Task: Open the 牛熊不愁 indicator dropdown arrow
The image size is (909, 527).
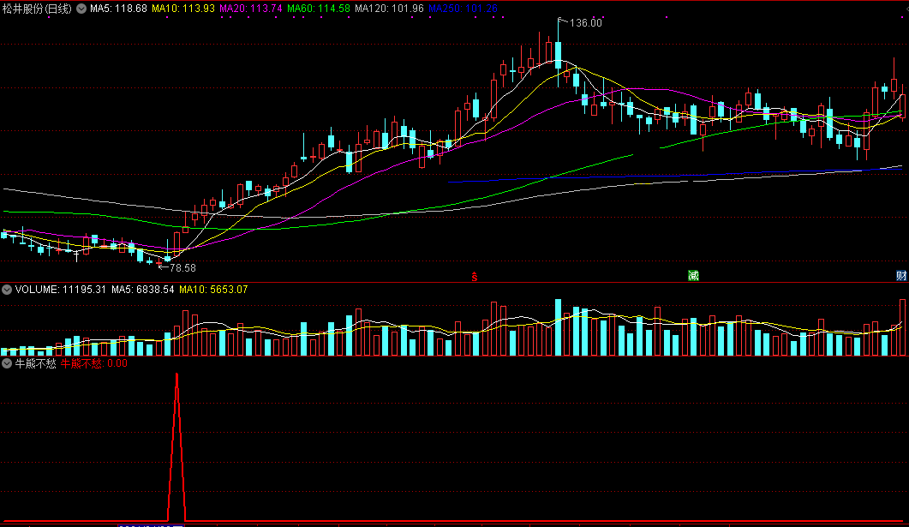Action: tap(7, 363)
